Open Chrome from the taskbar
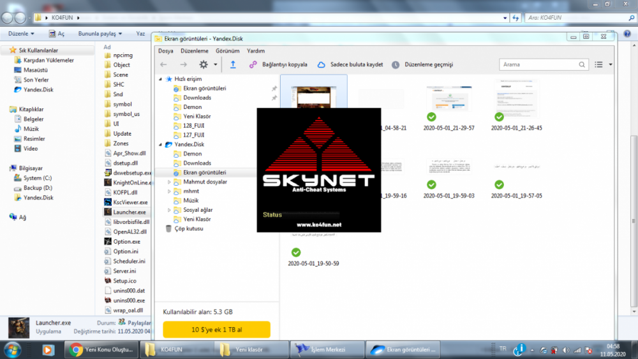The image size is (638, 359). click(76, 349)
